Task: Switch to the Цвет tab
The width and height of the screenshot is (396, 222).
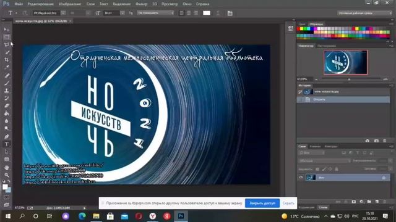Action: (302, 24)
